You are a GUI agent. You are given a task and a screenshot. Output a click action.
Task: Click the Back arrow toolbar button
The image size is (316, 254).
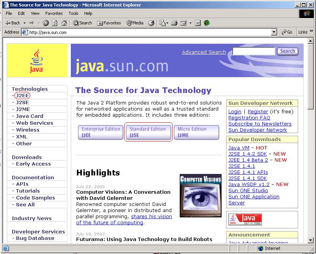pyautogui.click(x=13, y=23)
